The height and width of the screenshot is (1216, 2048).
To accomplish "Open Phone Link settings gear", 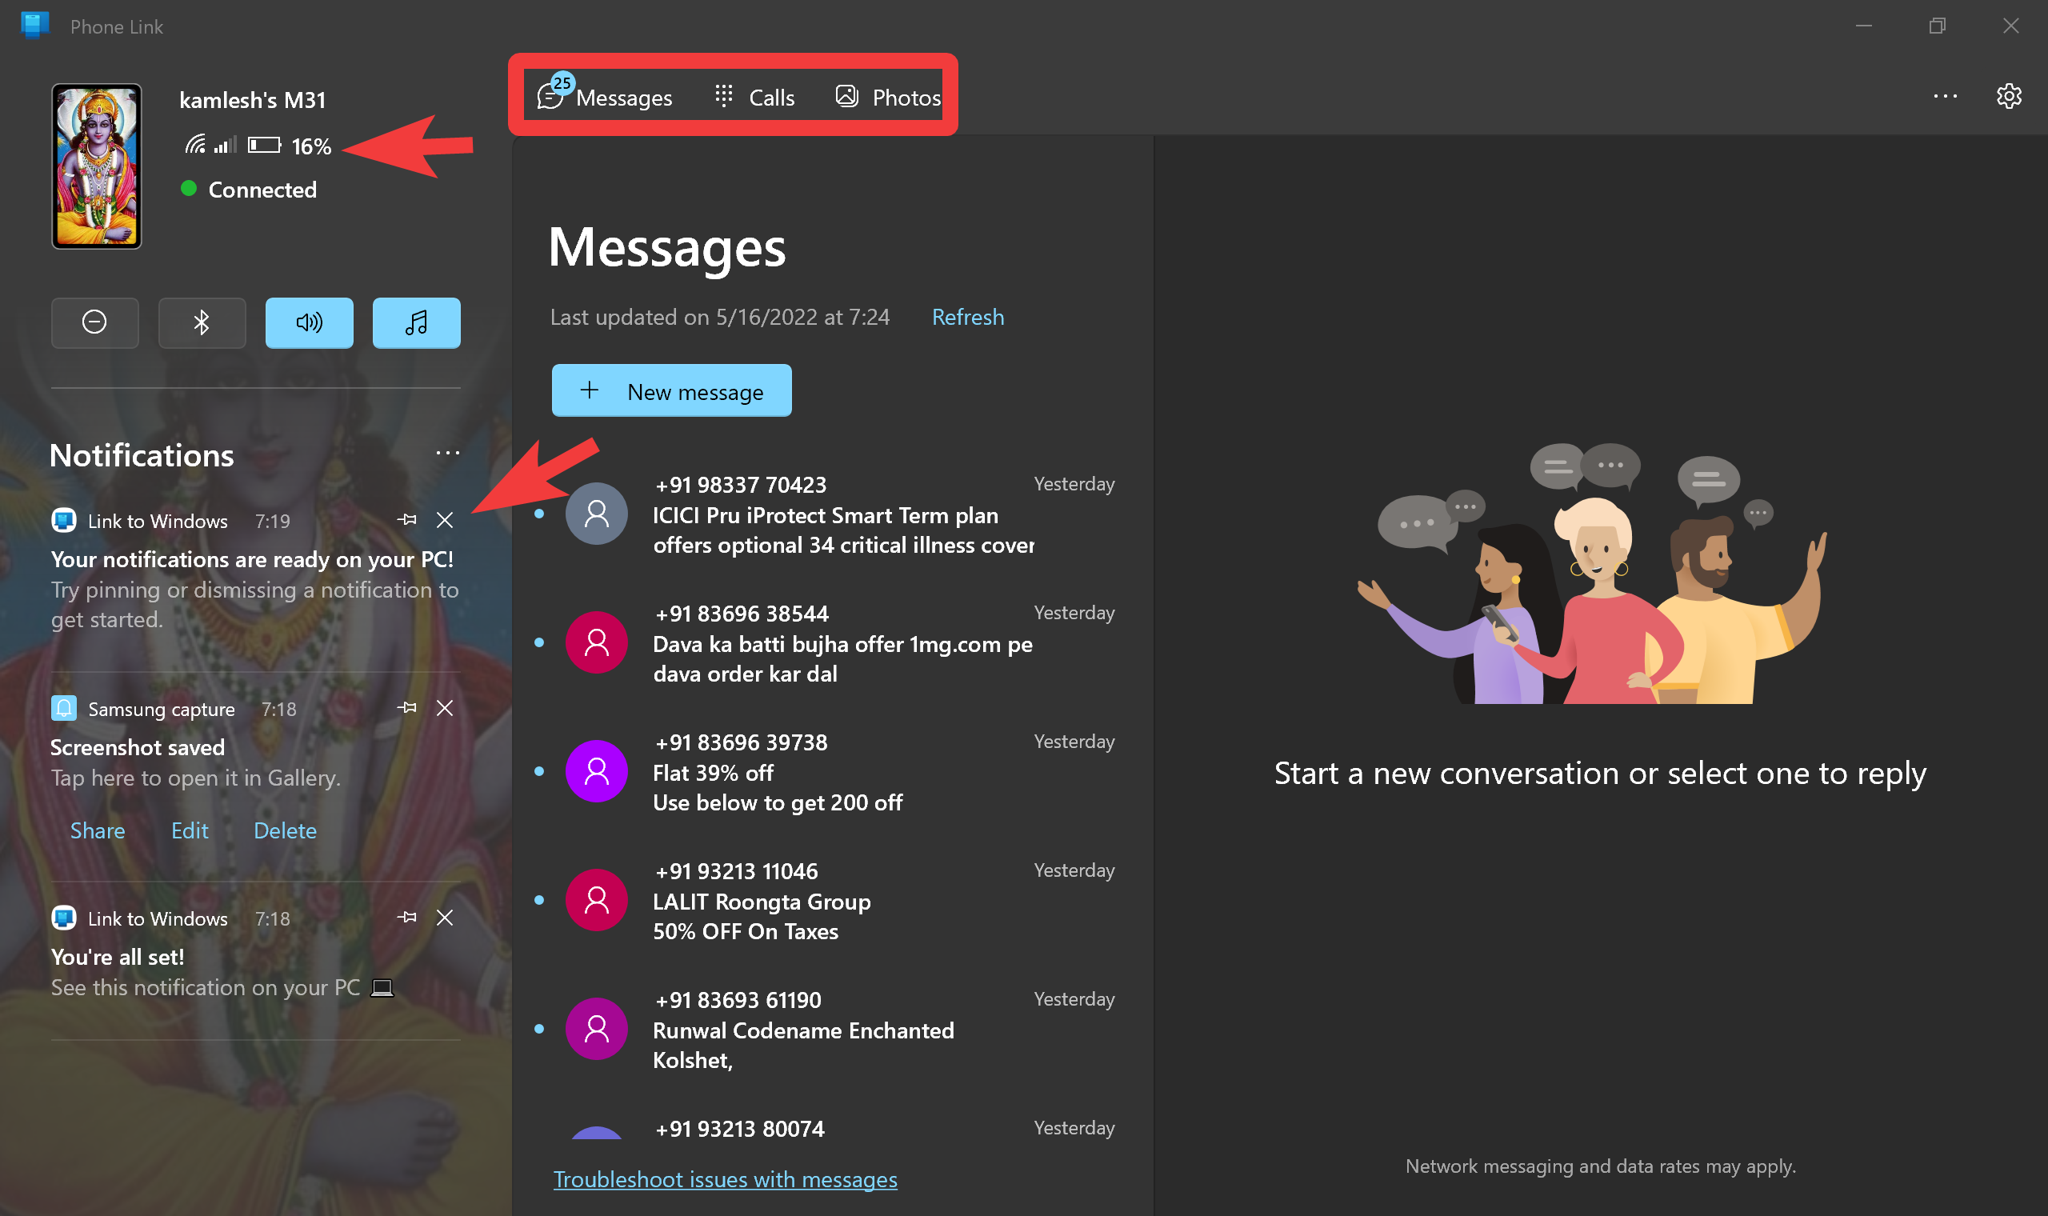I will pos(2008,96).
